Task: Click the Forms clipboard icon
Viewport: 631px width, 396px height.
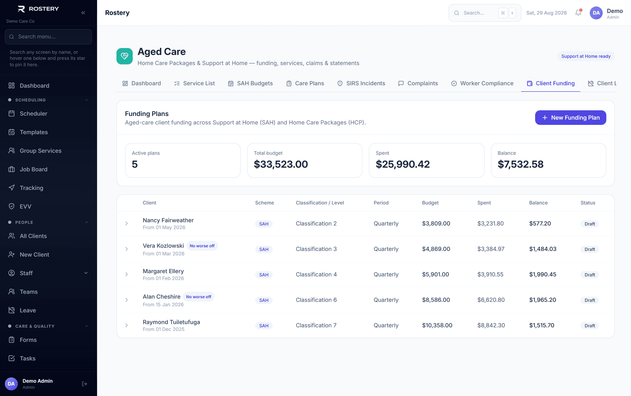Action: 12,340
